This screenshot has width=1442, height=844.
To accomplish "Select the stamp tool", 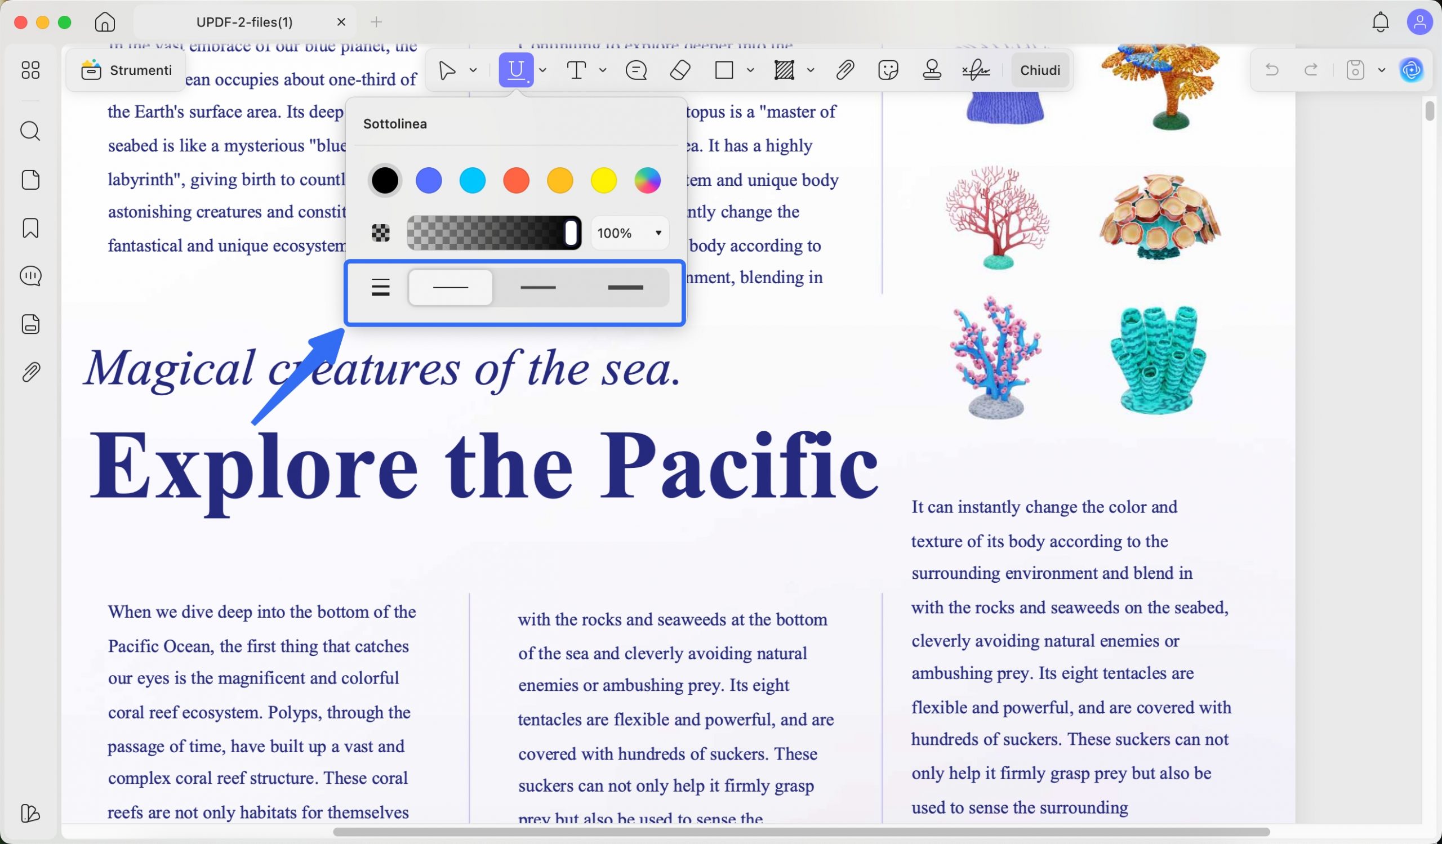I will [932, 70].
